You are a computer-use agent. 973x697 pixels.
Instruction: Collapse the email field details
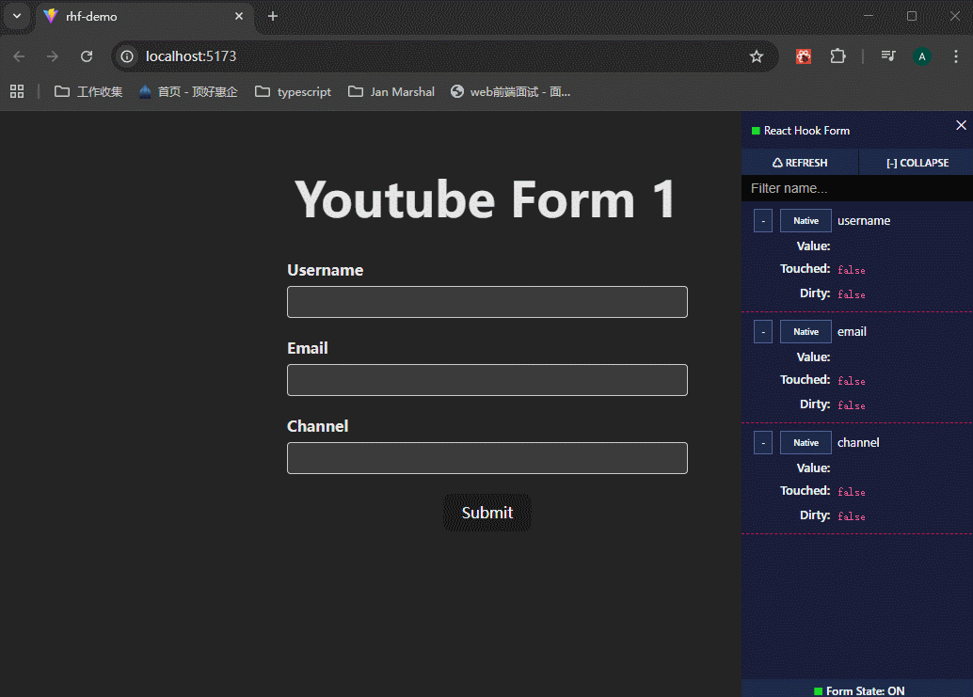[763, 332]
